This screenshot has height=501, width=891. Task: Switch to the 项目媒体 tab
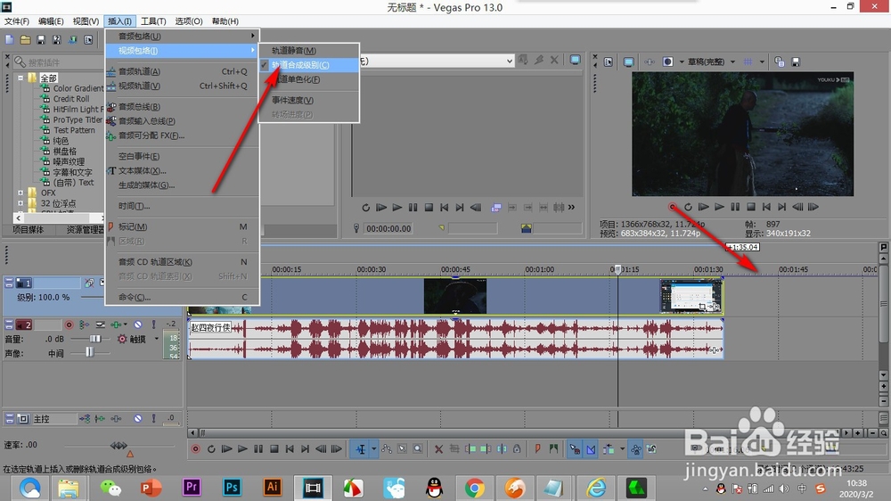tap(28, 230)
